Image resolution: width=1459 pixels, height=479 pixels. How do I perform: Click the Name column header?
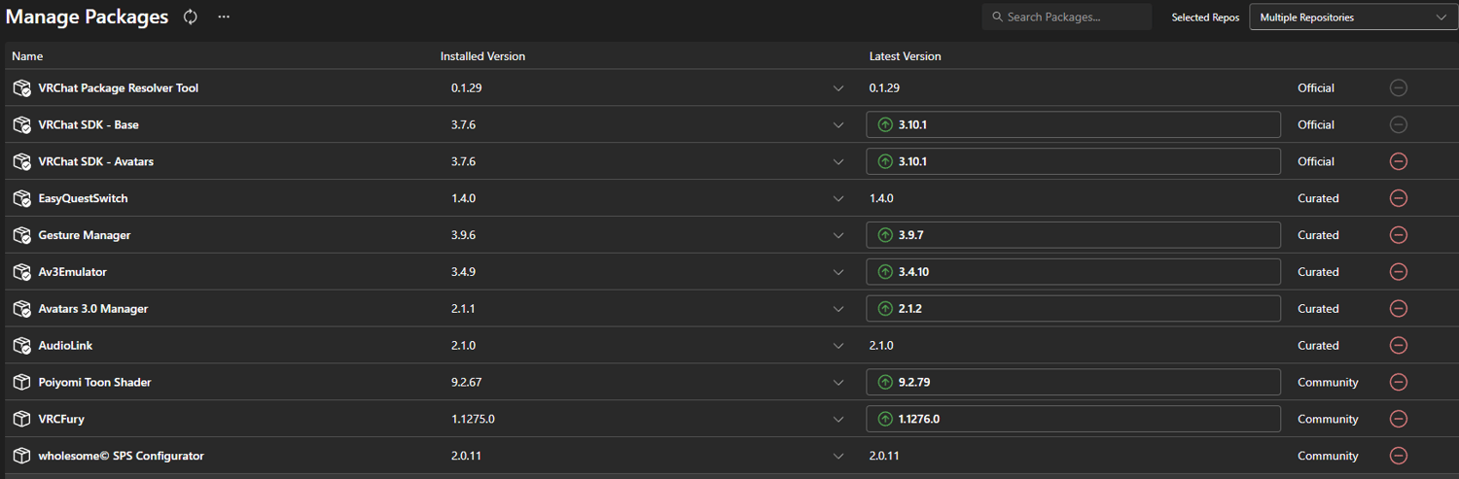click(x=27, y=56)
